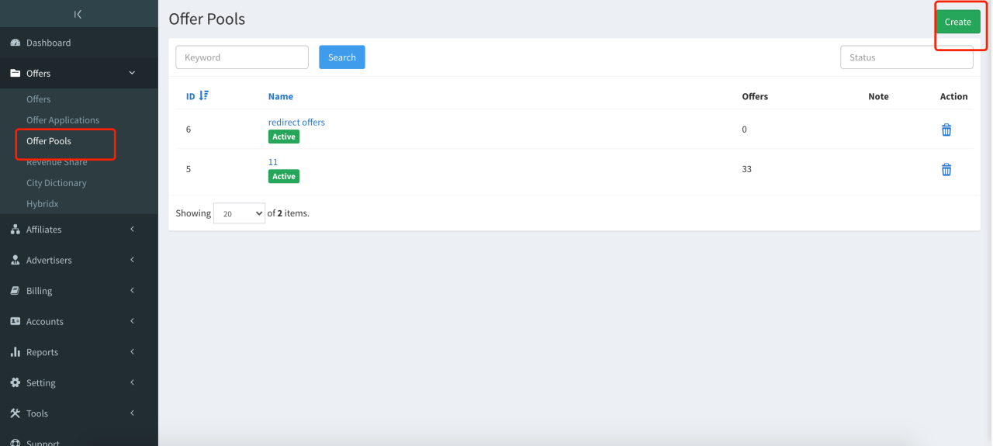Image resolution: width=993 pixels, height=446 pixels.
Task: Click the Billing book icon
Action: pyautogui.click(x=15, y=291)
